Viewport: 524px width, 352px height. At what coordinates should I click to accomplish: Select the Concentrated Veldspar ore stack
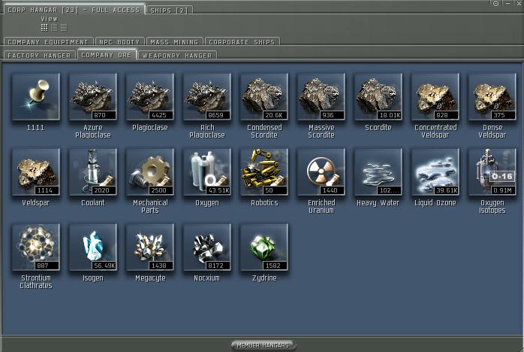(435, 97)
